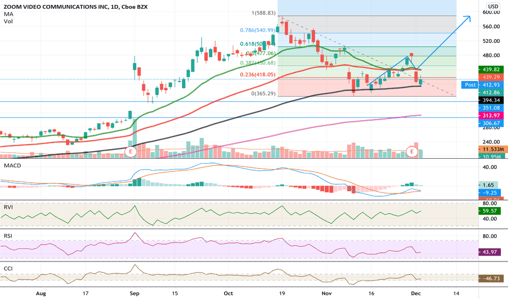The image size is (508, 299).
Task: Click the pink 313.97 moving average tag
Action: coord(491,115)
